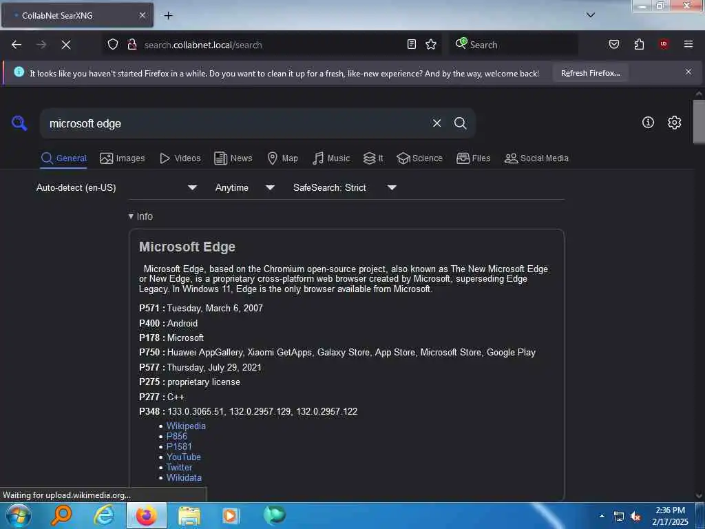Open Windows Explorer folder in taskbar
705x529 pixels.
[189, 515]
